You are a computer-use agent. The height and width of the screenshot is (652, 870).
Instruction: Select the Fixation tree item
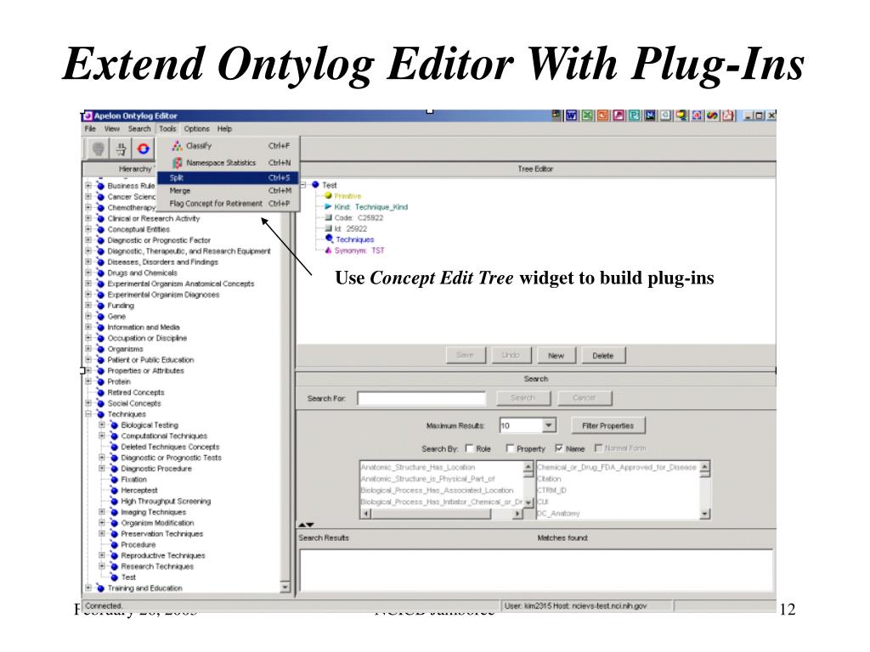[x=134, y=480]
